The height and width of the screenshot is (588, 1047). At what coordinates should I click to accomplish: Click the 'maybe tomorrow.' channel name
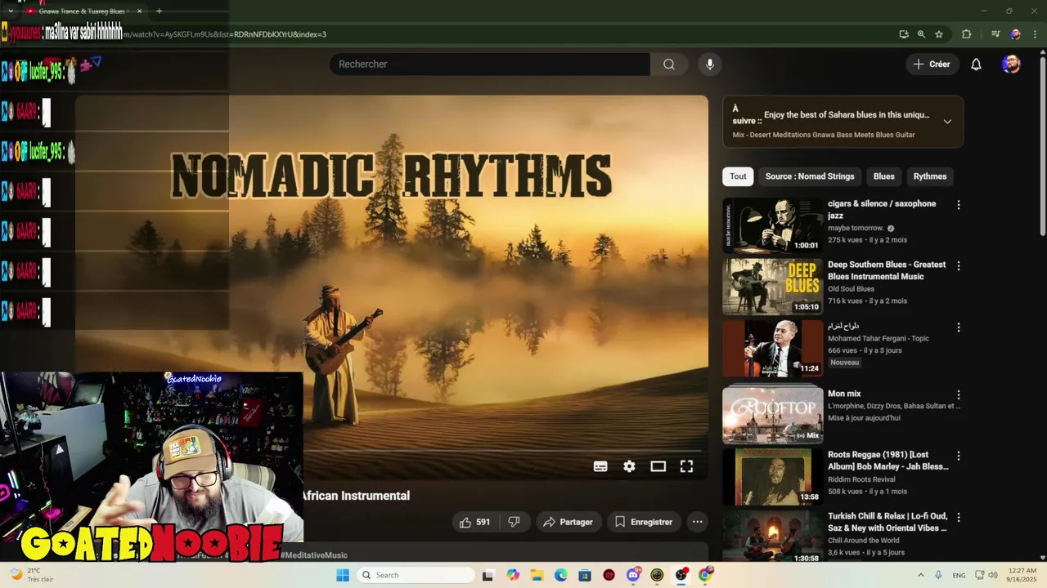pos(856,228)
